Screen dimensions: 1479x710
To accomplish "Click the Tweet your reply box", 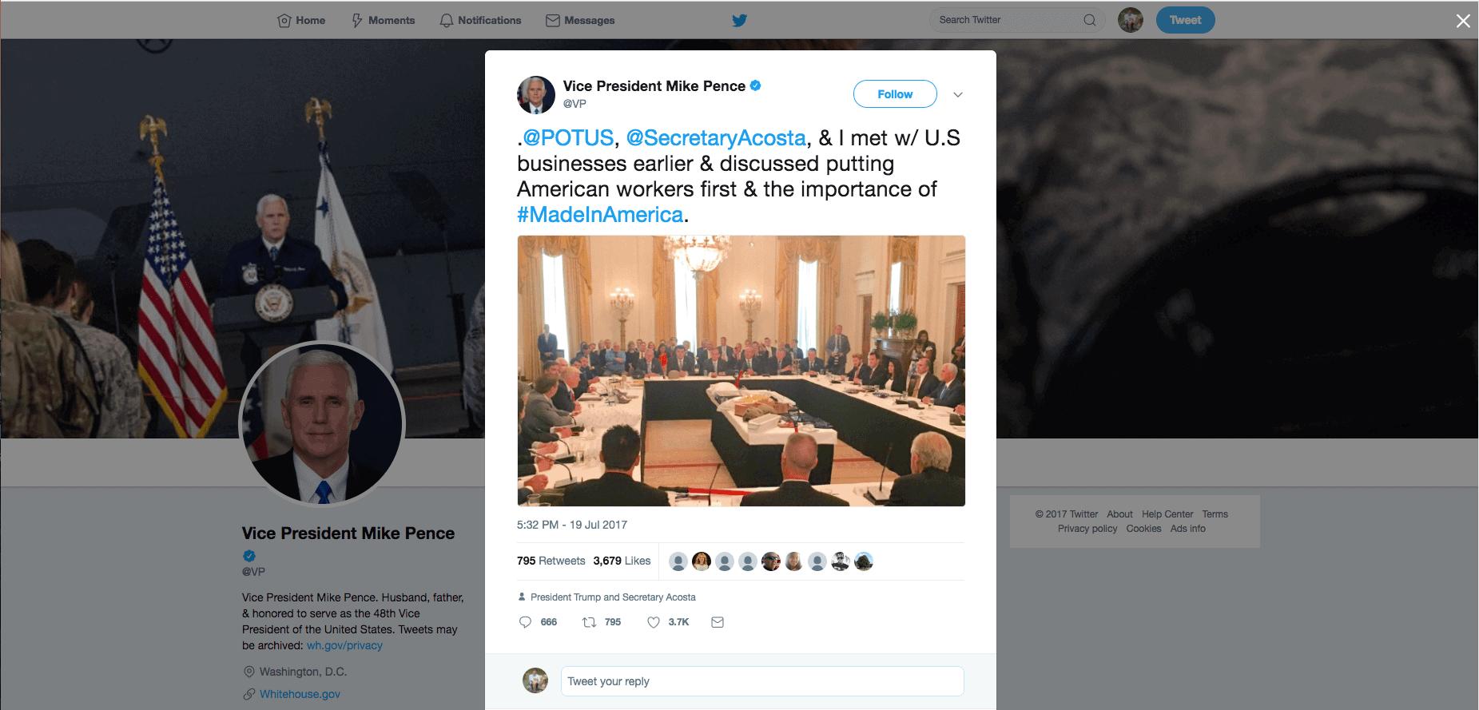I will tap(761, 681).
